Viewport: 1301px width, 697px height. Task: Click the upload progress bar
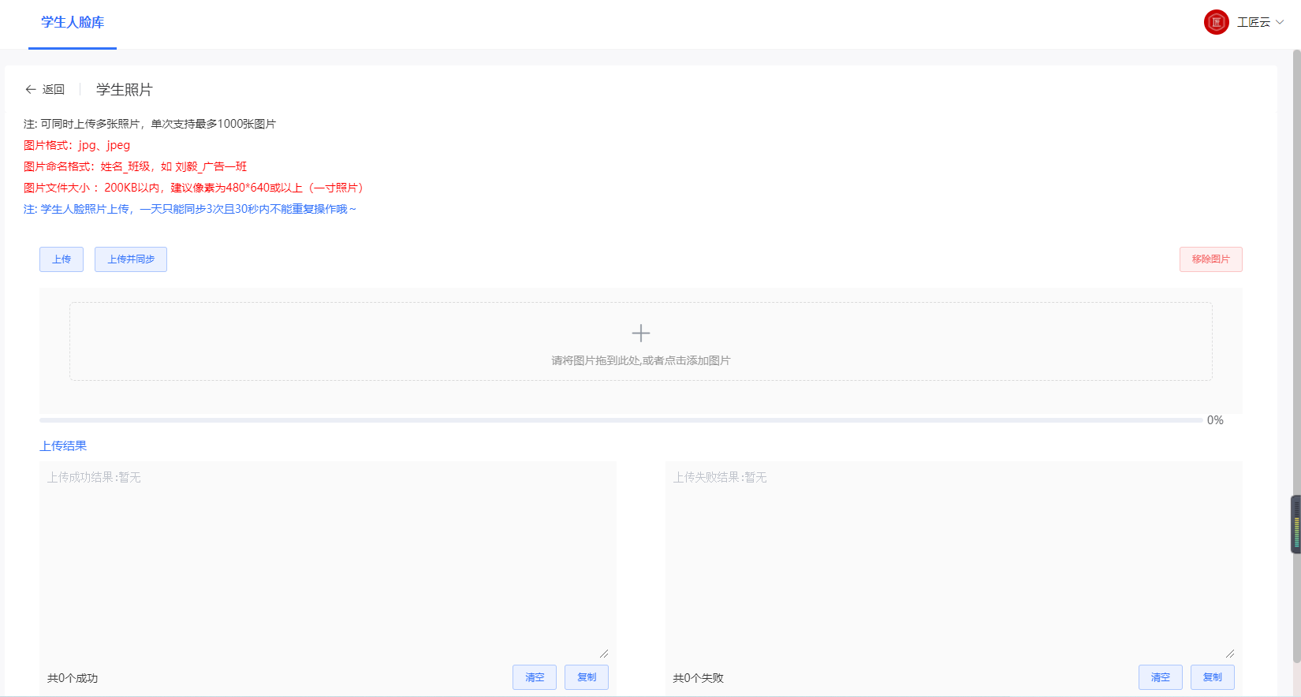click(621, 420)
